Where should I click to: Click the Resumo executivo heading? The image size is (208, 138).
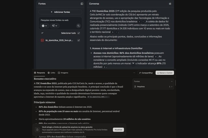[x=45, y=79]
